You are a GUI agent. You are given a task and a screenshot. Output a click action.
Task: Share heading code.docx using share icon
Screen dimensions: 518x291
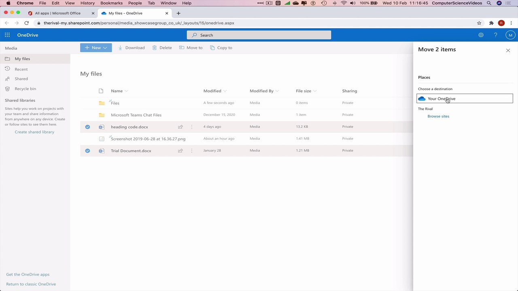point(180,127)
